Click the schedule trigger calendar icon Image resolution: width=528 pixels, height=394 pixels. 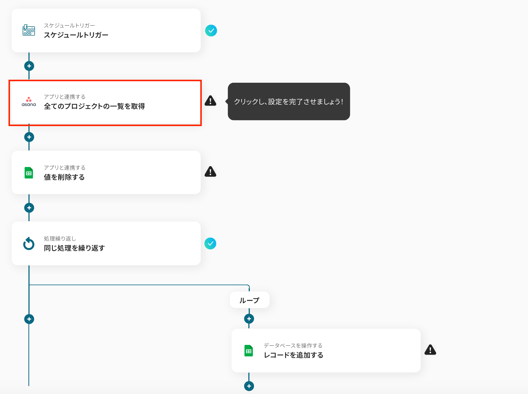pos(29,30)
